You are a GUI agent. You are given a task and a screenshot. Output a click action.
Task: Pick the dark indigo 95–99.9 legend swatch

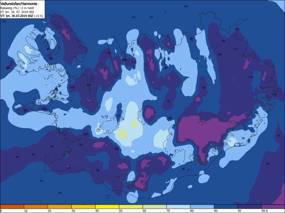click(x=250, y=207)
